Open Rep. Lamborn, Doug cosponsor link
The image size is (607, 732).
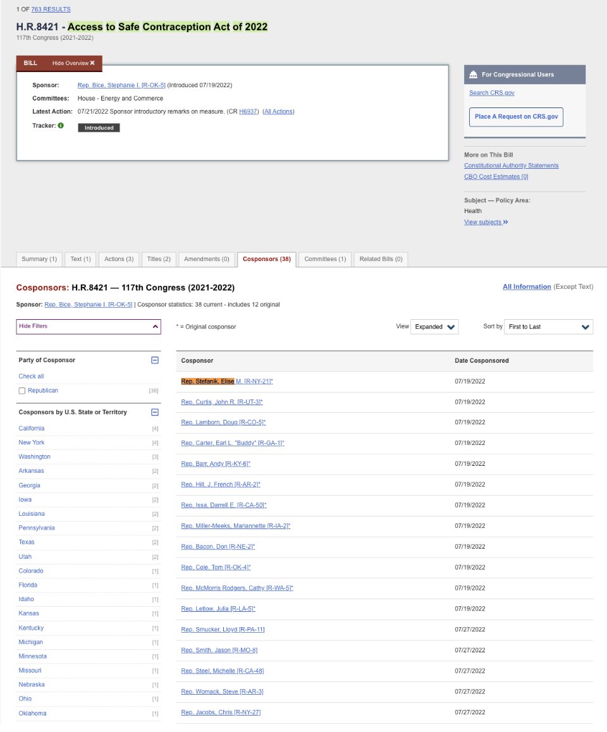tap(223, 422)
